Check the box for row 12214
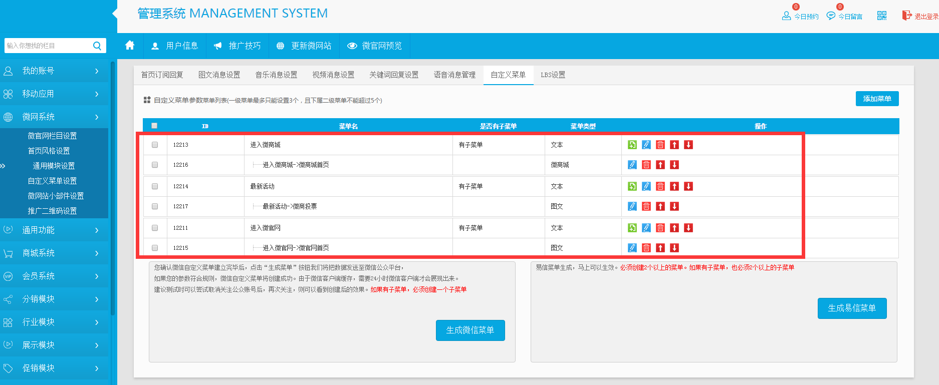Image resolution: width=939 pixels, height=385 pixels. pos(155,186)
